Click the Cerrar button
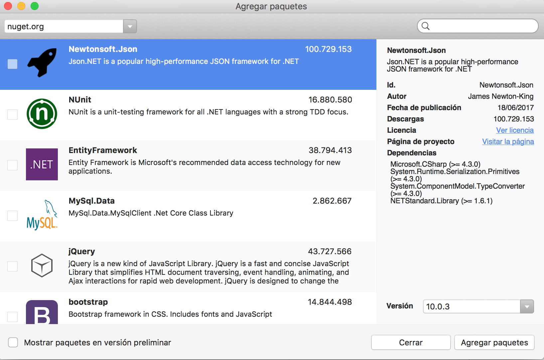The height and width of the screenshot is (360, 544). pos(411,342)
